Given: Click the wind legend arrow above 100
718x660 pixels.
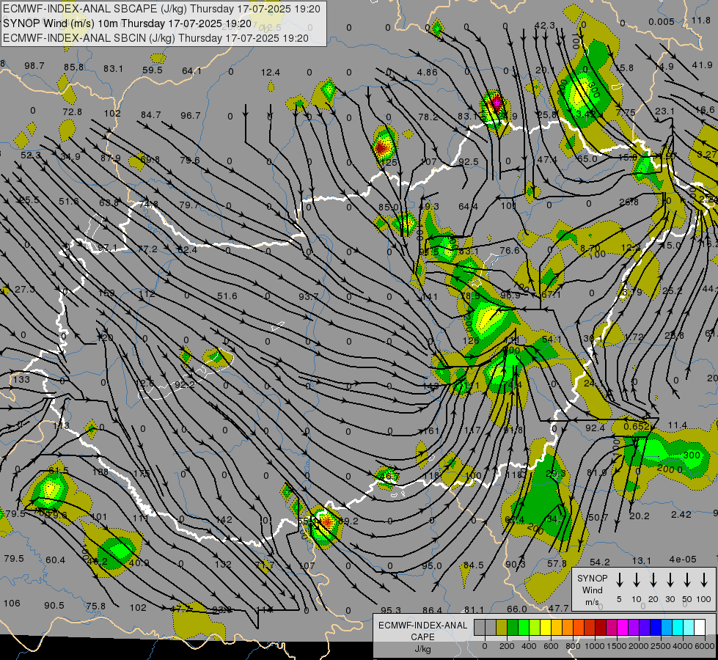Looking at the screenshot, I should [704, 579].
